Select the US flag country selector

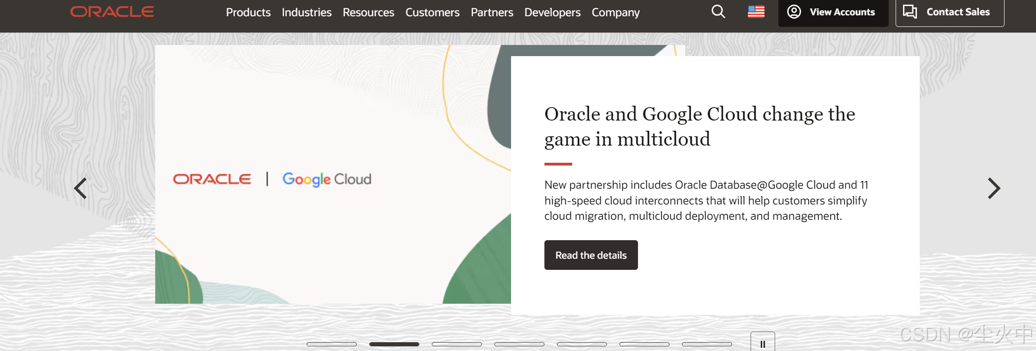tap(756, 12)
